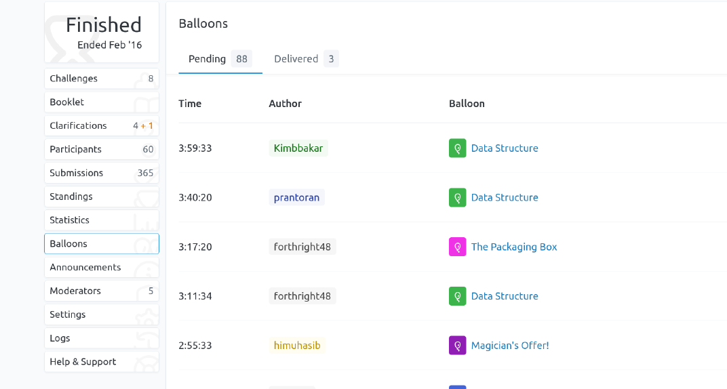Image resolution: width=727 pixels, height=389 pixels.
Task: Open the Clarifications section
Action: point(101,125)
